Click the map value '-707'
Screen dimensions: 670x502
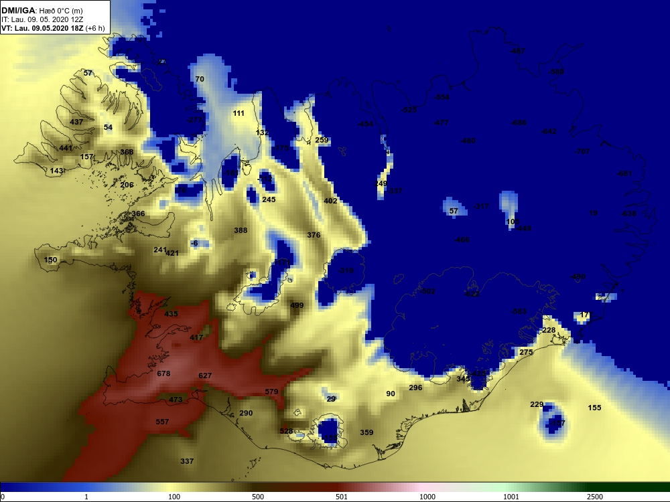tap(582, 151)
